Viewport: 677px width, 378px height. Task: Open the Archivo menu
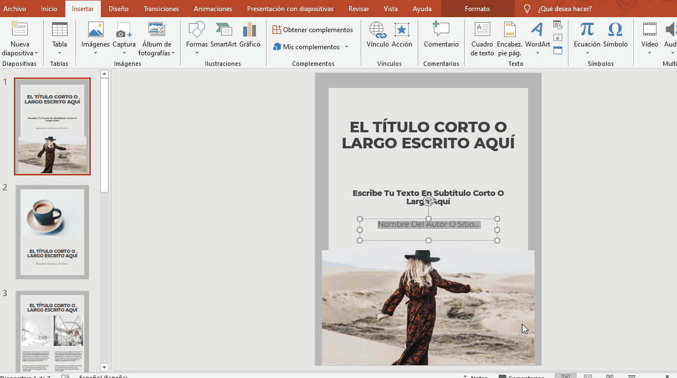pyautogui.click(x=15, y=9)
